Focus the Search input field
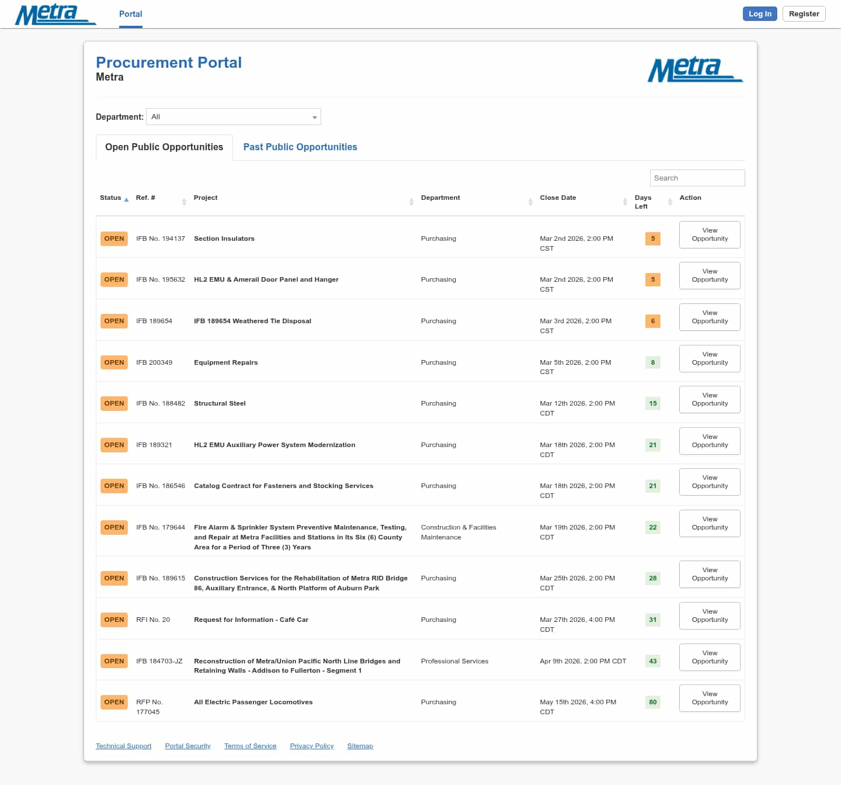 click(697, 178)
